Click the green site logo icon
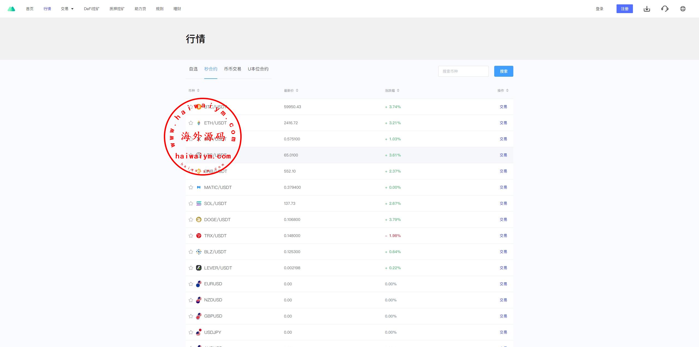699x347 pixels. click(x=11, y=9)
